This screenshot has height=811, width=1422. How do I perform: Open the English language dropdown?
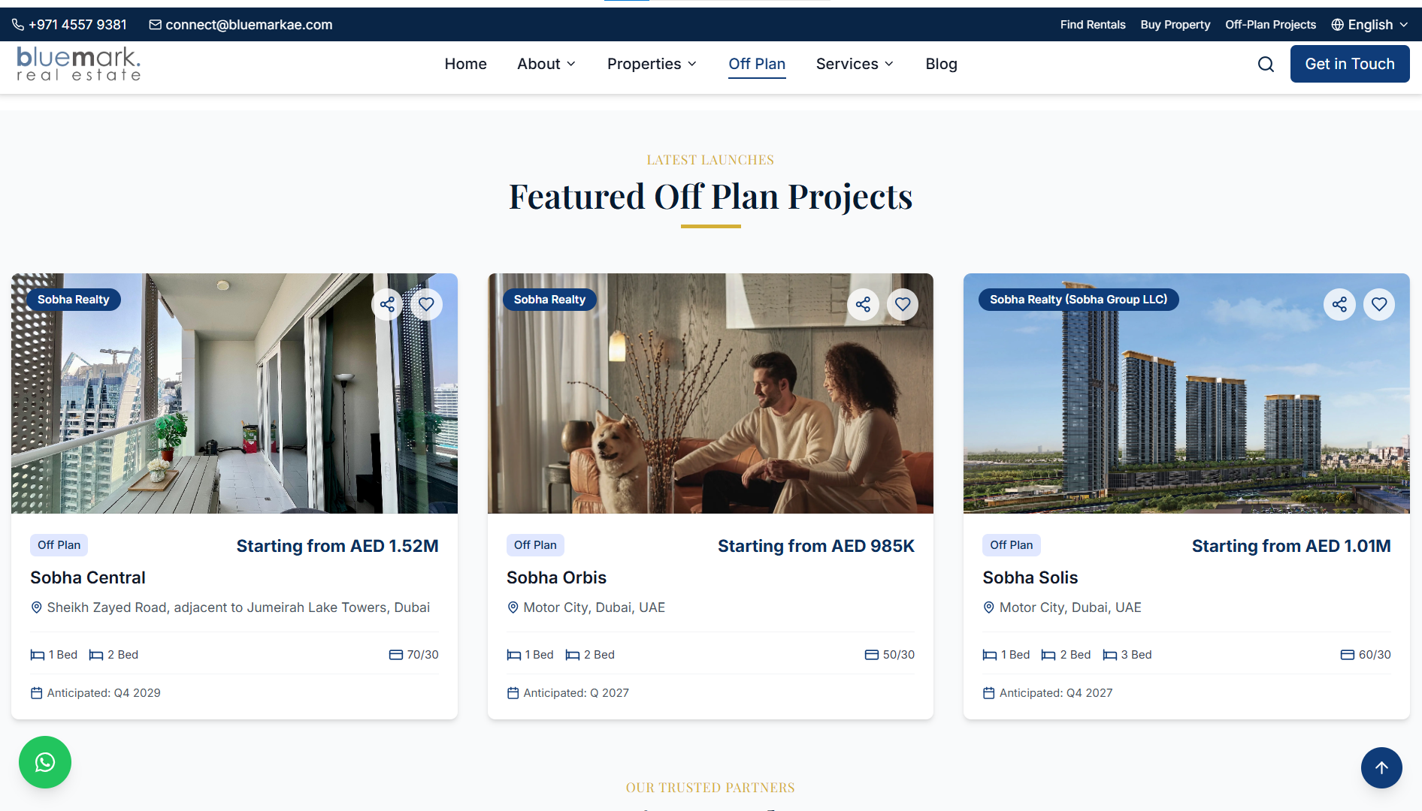coord(1369,24)
